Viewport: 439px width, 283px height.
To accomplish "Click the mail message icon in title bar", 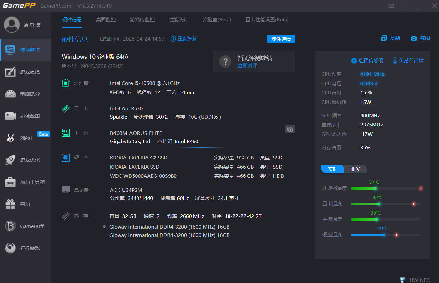I will pos(391,6).
